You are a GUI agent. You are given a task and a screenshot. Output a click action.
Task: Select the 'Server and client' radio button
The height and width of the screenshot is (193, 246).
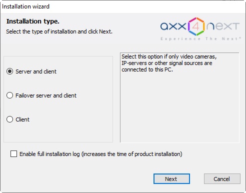[x=9, y=71]
